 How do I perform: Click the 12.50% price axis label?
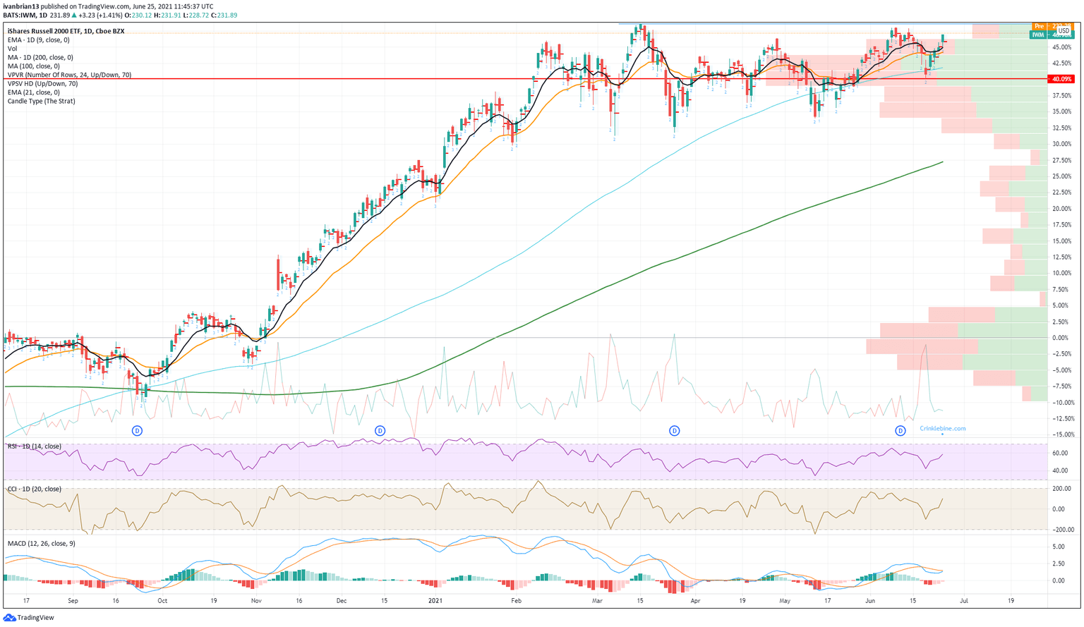(1061, 257)
